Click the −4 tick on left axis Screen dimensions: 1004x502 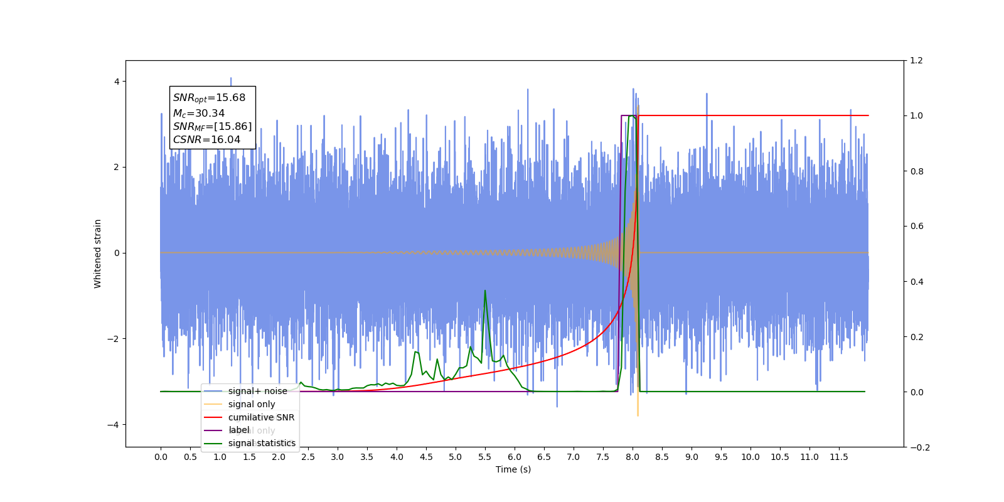coord(114,425)
